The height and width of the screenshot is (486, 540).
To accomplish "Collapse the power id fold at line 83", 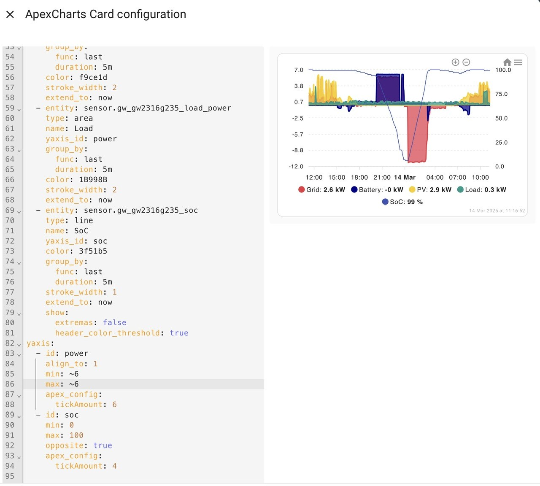I will click(19, 355).
